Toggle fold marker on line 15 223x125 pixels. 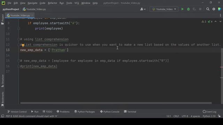point(18,61)
